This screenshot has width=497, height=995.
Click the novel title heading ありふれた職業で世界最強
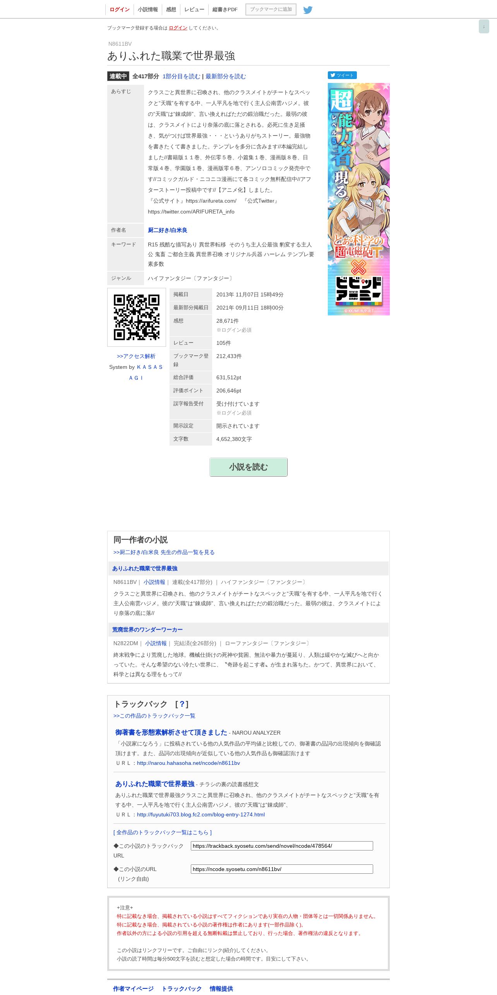171,56
